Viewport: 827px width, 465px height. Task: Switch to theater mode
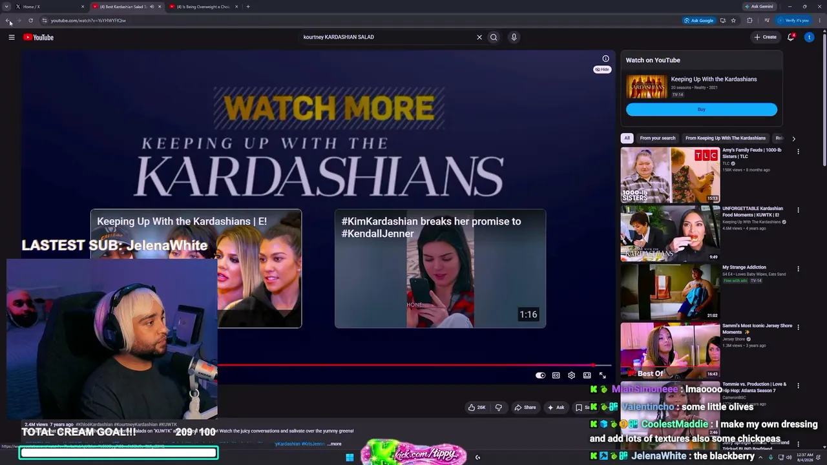pyautogui.click(x=587, y=375)
